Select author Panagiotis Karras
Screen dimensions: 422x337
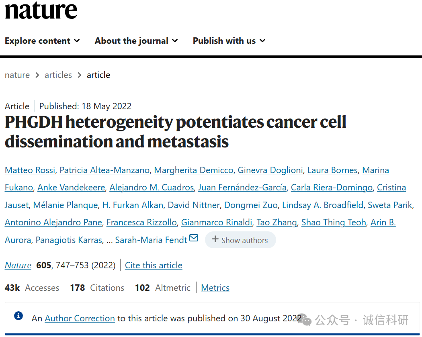tap(69, 240)
